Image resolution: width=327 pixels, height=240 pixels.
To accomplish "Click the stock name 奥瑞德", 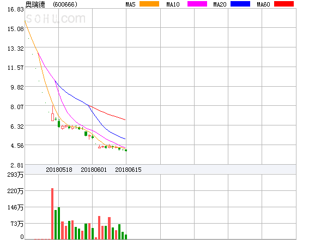I will click(35, 4).
